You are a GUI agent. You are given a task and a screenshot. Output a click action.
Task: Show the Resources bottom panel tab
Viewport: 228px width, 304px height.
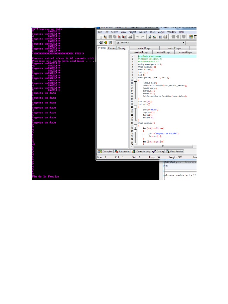[x=122, y=151]
